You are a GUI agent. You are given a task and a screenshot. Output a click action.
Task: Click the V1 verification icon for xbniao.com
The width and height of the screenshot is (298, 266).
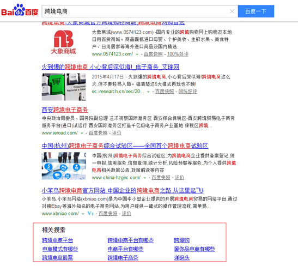90,214
